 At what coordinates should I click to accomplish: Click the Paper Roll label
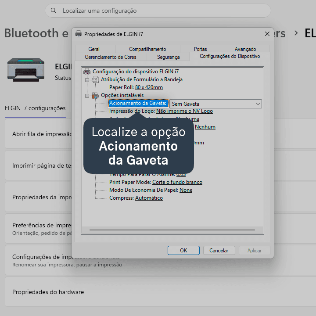[x=122, y=87]
